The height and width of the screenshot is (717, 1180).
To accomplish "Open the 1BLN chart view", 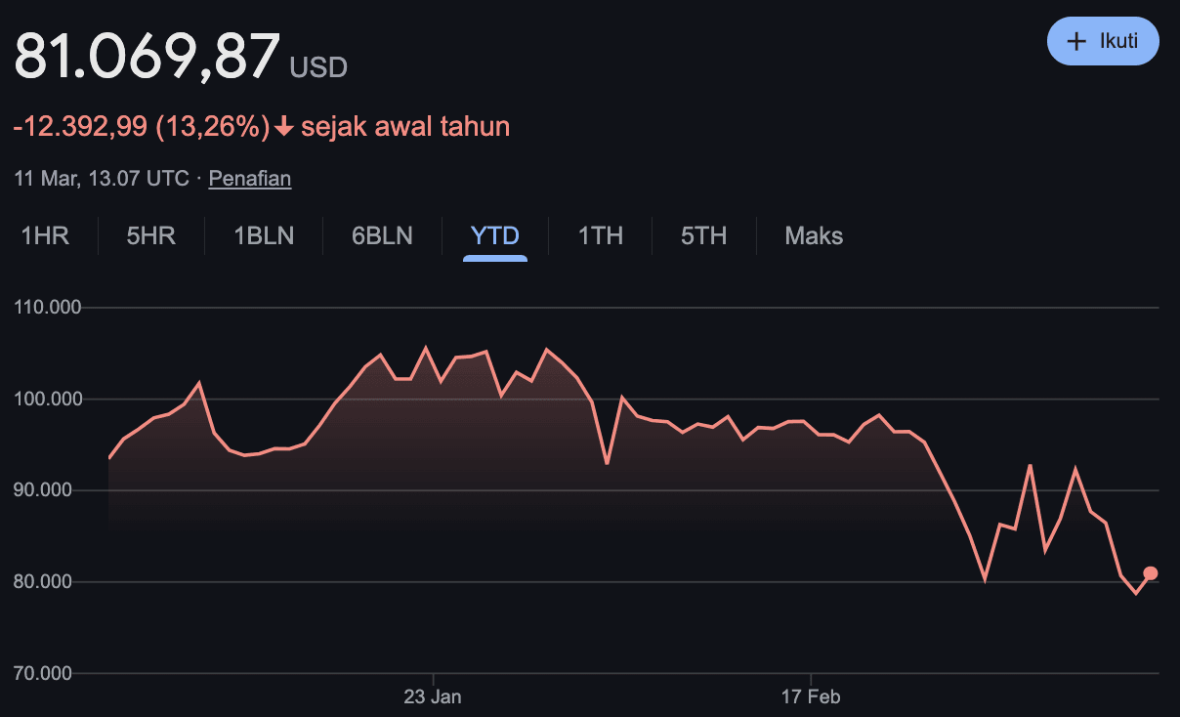I will 262,235.
